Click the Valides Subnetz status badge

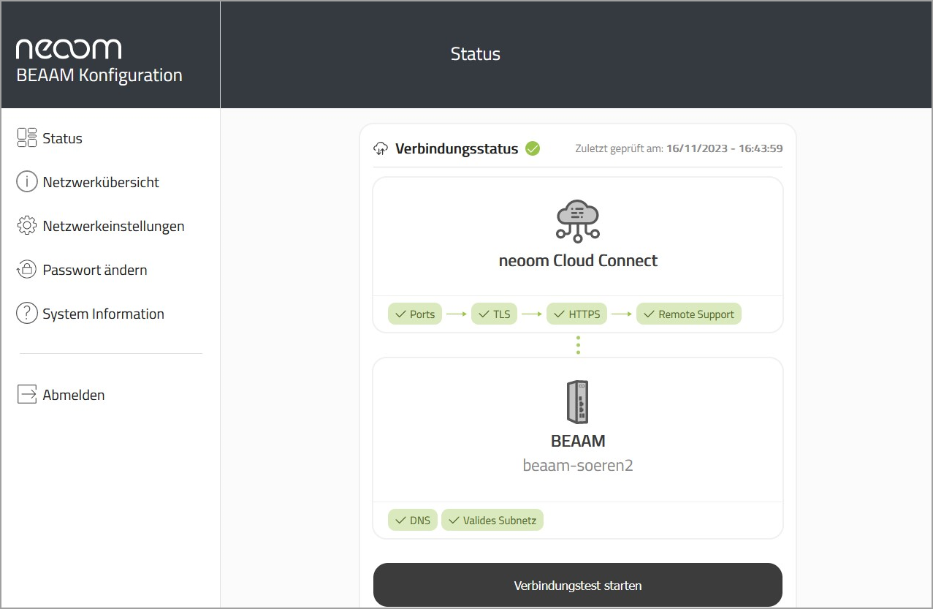pyautogui.click(x=492, y=521)
